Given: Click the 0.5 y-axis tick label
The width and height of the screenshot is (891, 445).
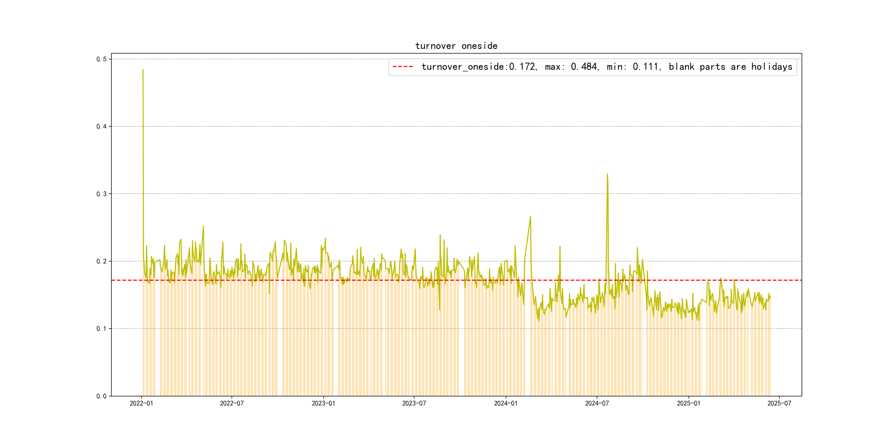Looking at the screenshot, I should [101, 59].
